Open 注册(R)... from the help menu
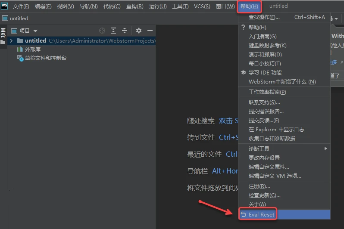The width and height of the screenshot is (344, 229). (285, 186)
